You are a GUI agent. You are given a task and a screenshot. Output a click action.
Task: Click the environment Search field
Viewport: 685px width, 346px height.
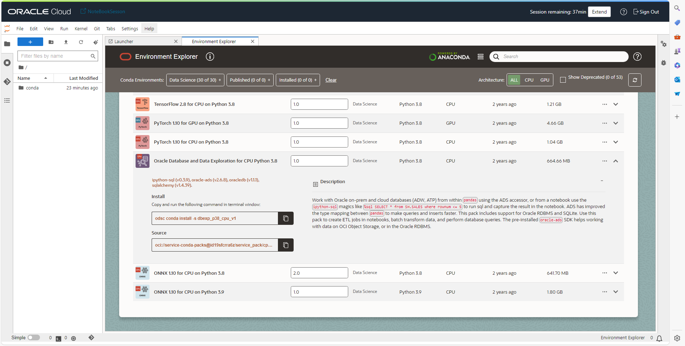(559, 57)
